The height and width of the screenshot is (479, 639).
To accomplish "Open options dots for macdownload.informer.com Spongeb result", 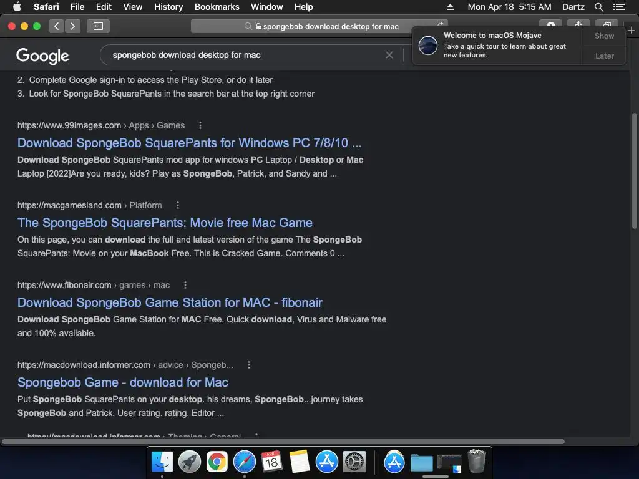I will point(249,365).
